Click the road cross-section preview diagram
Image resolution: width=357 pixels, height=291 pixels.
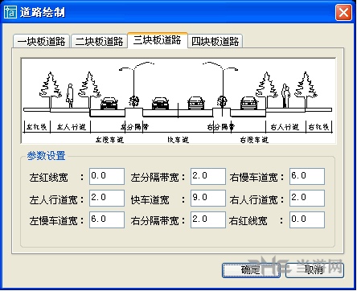[x=178, y=101]
